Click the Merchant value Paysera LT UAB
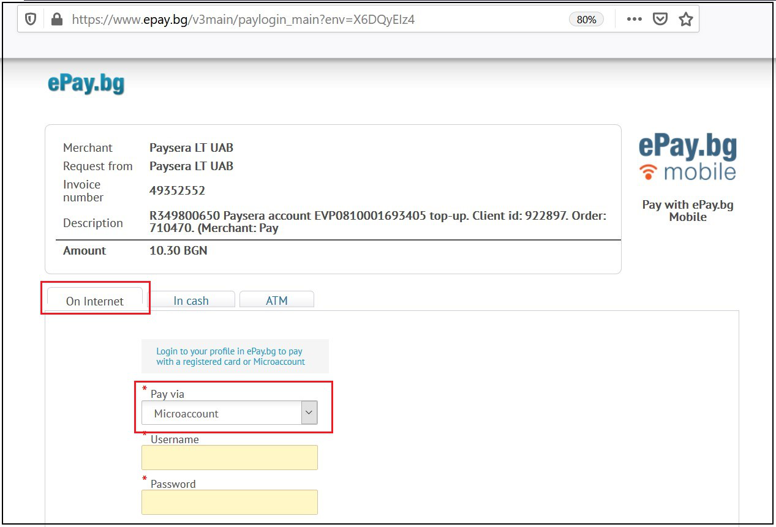This screenshot has width=776, height=527. pos(191,148)
